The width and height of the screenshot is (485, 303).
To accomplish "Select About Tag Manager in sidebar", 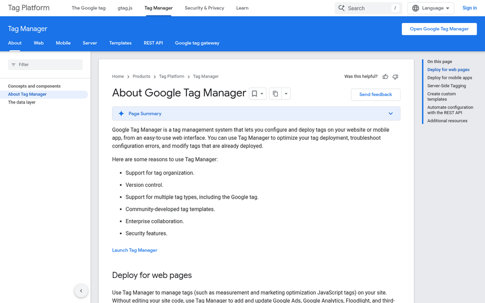I will pos(27,94).
